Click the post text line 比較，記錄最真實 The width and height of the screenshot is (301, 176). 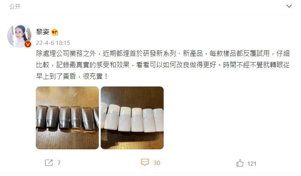(x=163, y=65)
